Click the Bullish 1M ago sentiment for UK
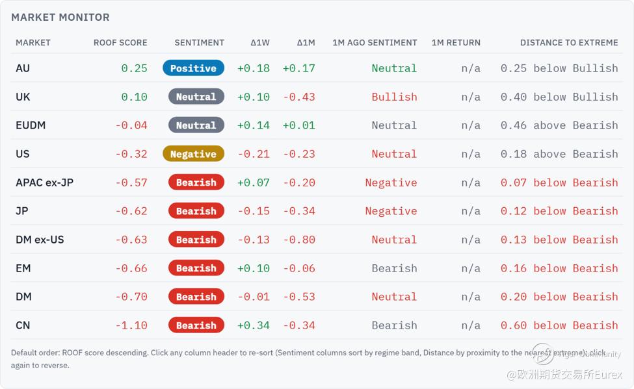Screen dimensions: 634x389 pos(394,97)
